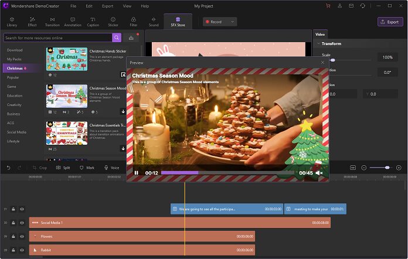Open the Transition panel
This screenshot has height=259, width=408.
point(52,22)
